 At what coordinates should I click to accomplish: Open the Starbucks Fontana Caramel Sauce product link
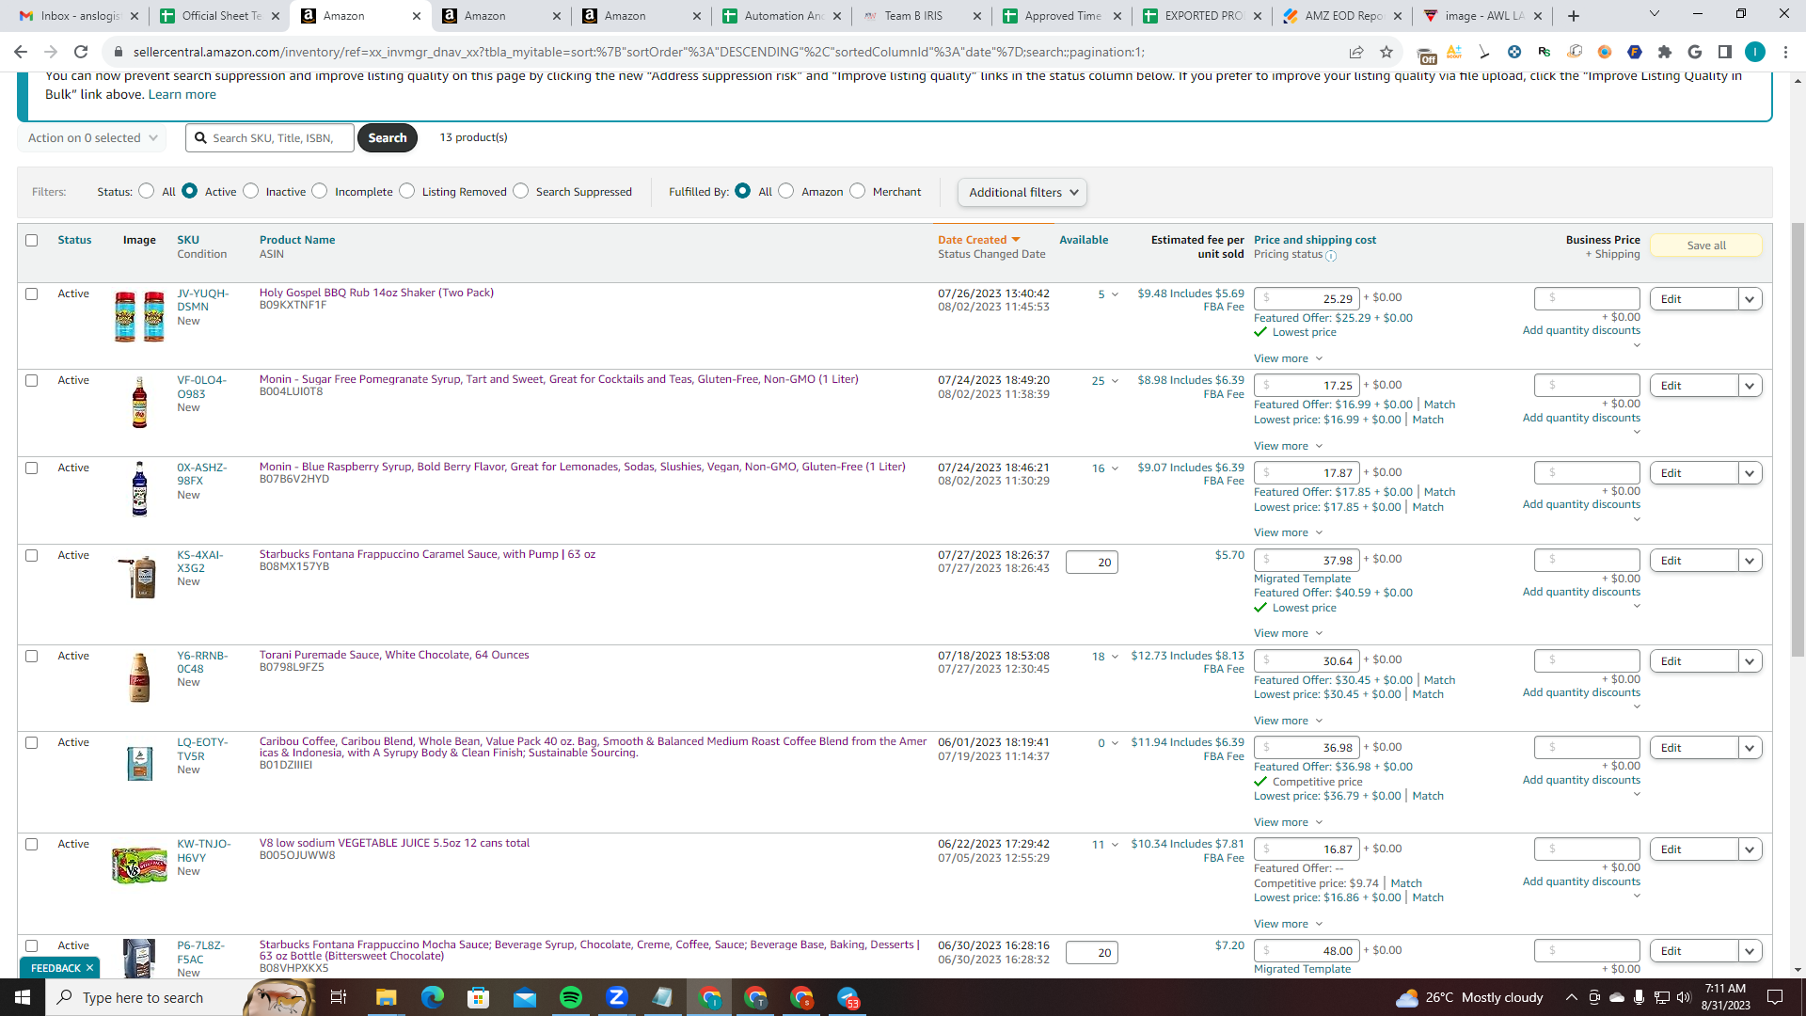tap(427, 554)
